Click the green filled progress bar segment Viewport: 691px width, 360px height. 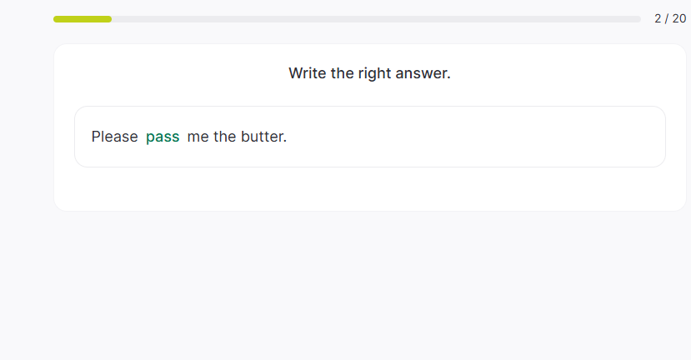83,19
